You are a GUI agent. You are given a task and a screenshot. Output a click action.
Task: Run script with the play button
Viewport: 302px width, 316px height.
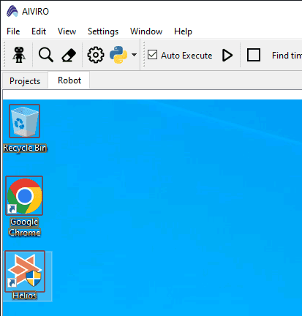tap(227, 55)
